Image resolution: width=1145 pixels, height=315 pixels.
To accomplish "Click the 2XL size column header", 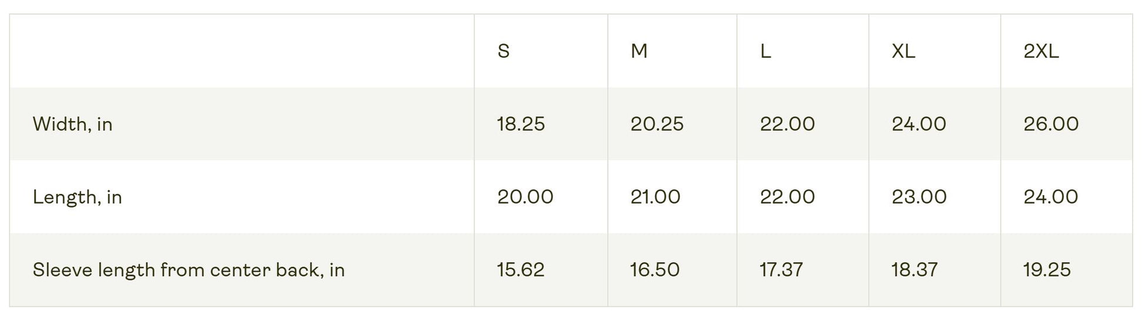I will pos(1041,52).
